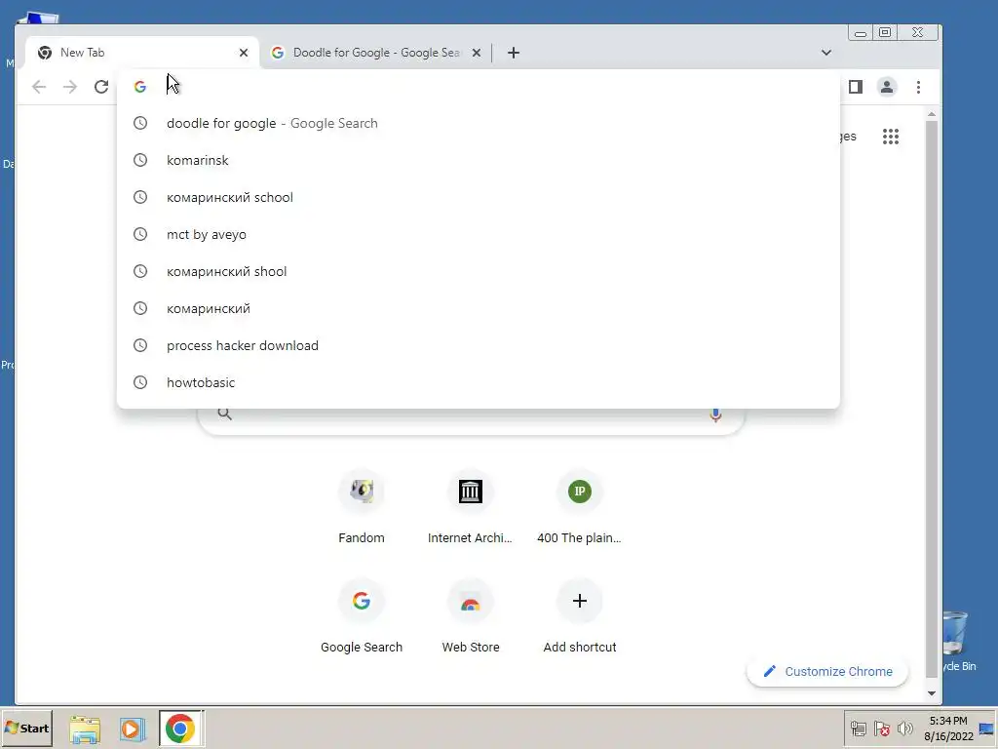Choose the 'комаринский shool' suggestion
The height and width of the screenshot is (749, 998).
(x=478, y=271)
